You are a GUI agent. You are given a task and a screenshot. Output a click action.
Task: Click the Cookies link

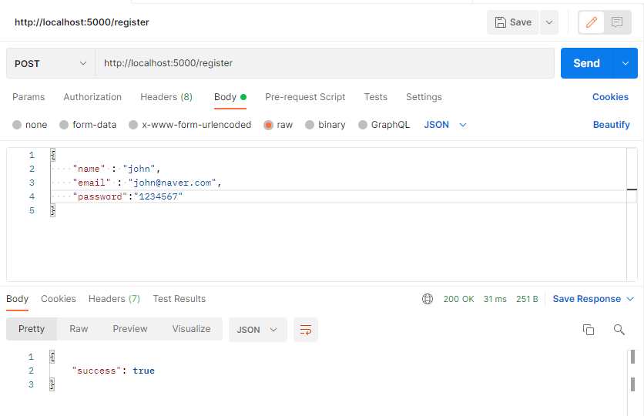(610, 97)
